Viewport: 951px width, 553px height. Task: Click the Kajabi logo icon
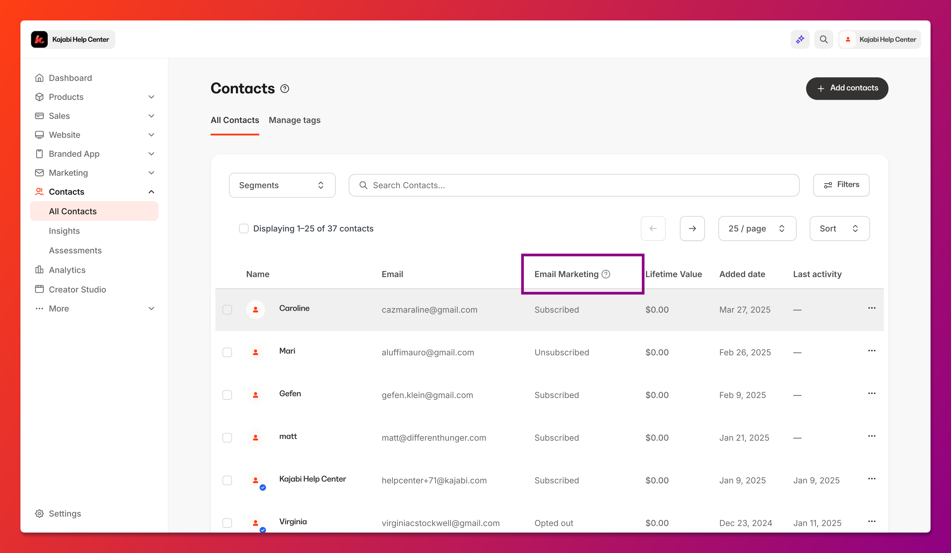coord(39,39)
